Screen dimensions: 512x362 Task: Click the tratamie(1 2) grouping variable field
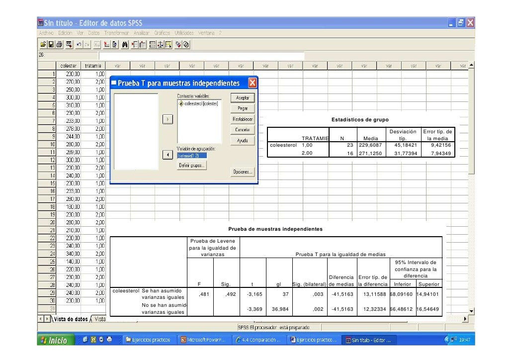pos(192,156)
